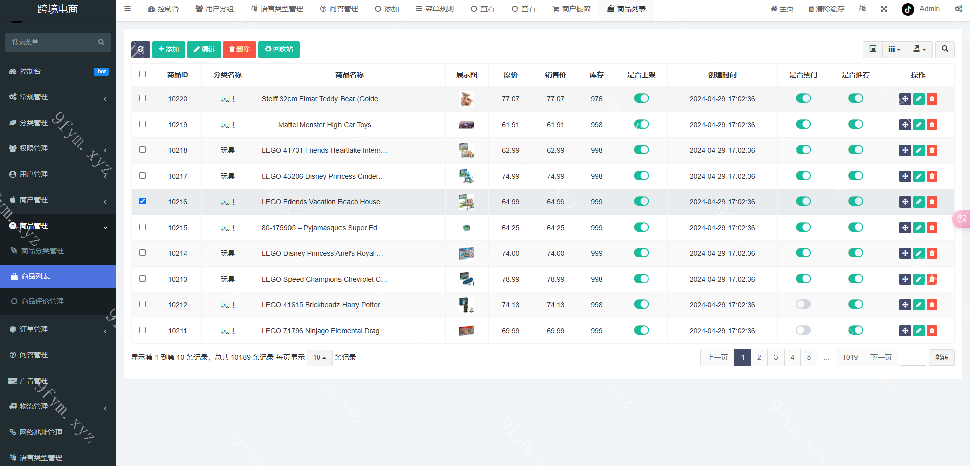This screenshot has width=970, height=466.
Task: Open the language switch icon in header
Action: [862, 9]
